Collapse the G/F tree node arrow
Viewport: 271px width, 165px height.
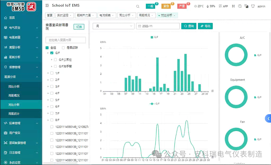pyautogui.click(x=48, y=53)
